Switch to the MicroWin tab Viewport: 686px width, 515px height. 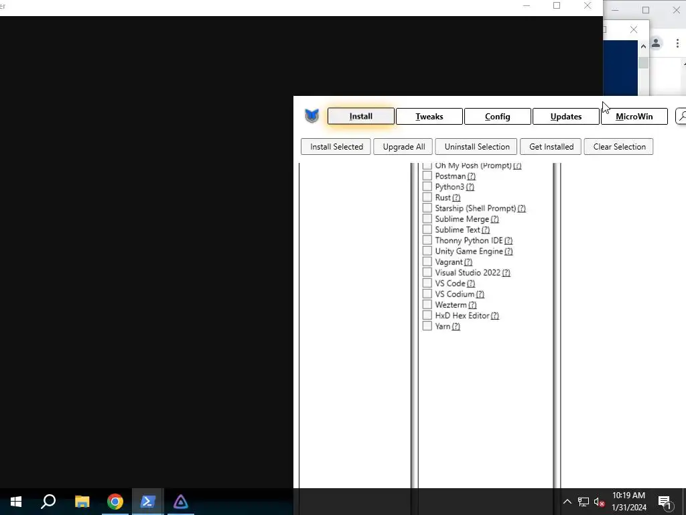point(634,117)
